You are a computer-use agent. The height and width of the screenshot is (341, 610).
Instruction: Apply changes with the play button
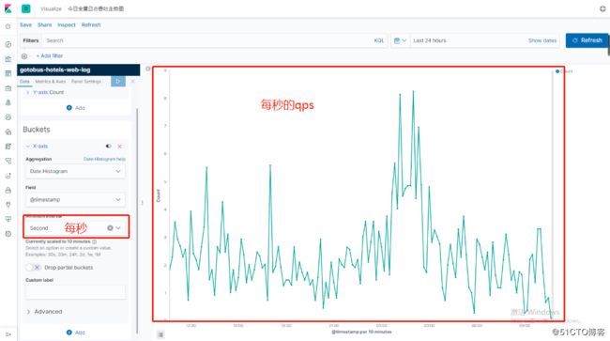click(118, 81)
